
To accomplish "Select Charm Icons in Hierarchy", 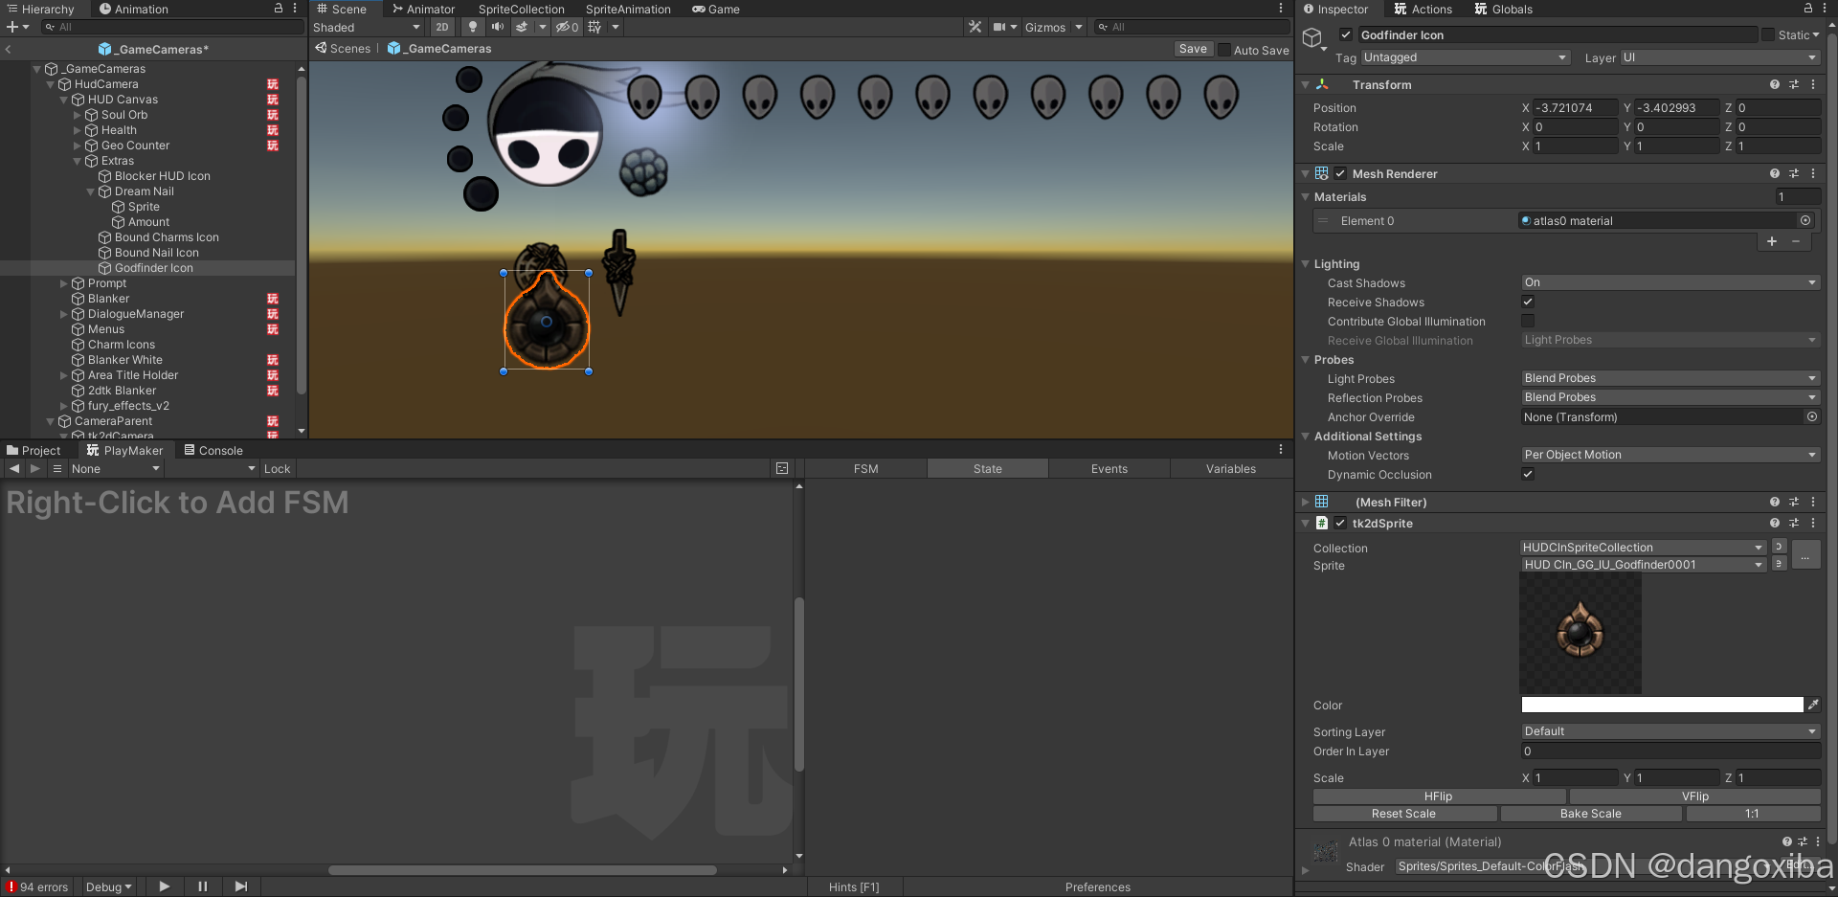I will pos(121,345).
